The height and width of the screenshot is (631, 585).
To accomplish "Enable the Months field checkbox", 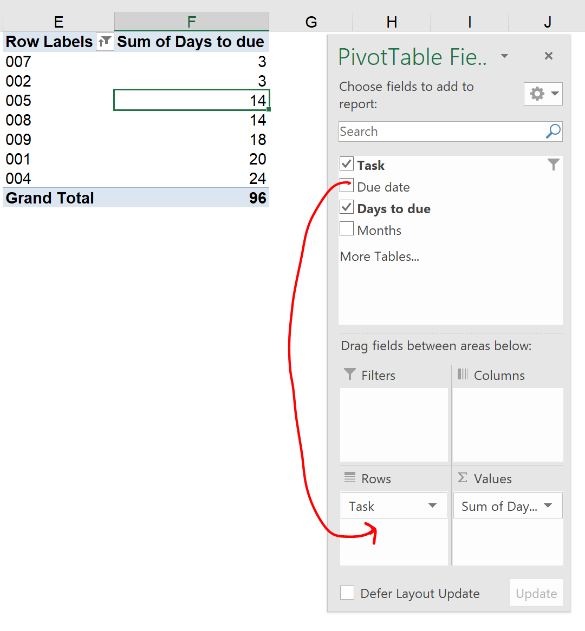I will coord(347,229).
